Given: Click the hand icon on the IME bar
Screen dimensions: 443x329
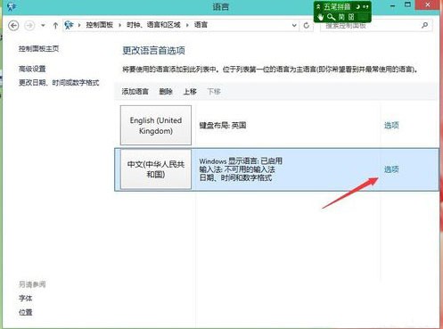Looking at the screenshot, I should (x=320, y=17).
